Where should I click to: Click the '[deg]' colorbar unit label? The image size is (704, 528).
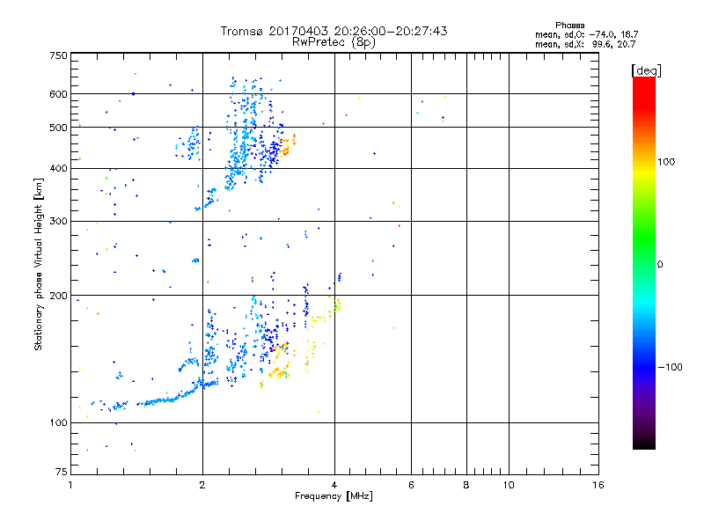click(646, 71)
